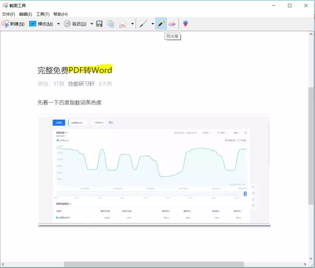Copy the snip to clipboard

tap(111, 24)
